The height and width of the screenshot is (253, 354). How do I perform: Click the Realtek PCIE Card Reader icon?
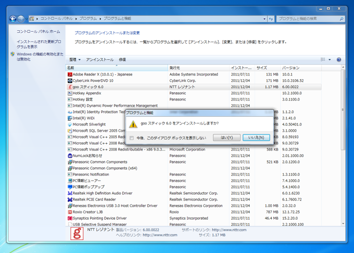click(x=70, y=199)
